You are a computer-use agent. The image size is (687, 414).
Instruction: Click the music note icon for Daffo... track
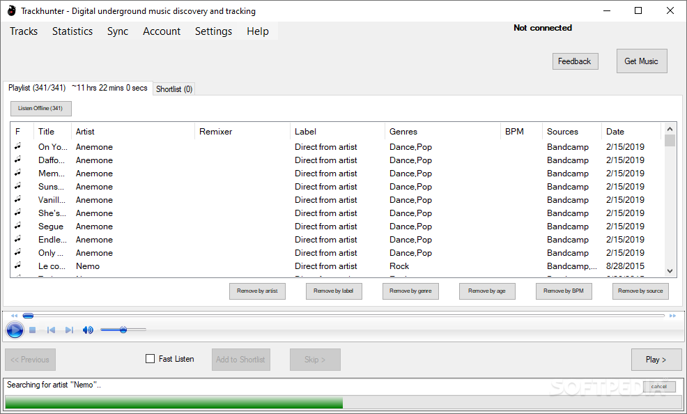coord(18,160)
